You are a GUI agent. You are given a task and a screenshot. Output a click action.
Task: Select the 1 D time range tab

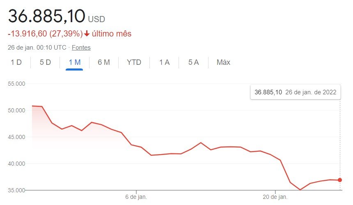16,62
